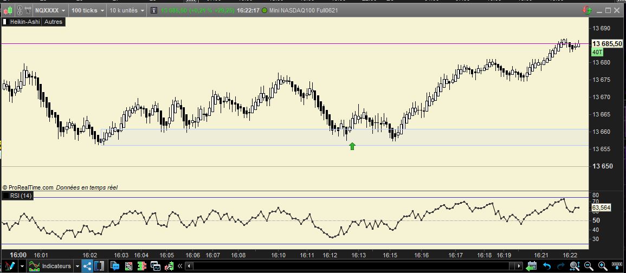626x273 pixels.
Task: Open the 100 ticks timeframe dropdown
Action: tap(88, 10)
